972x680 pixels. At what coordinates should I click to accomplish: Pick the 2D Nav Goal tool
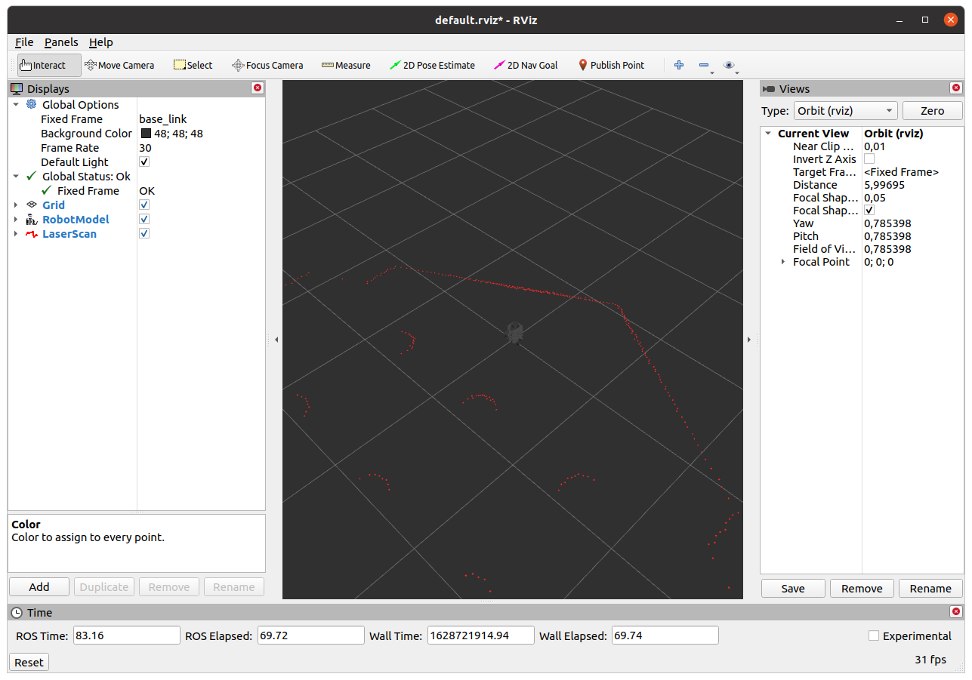coord(526,65)
